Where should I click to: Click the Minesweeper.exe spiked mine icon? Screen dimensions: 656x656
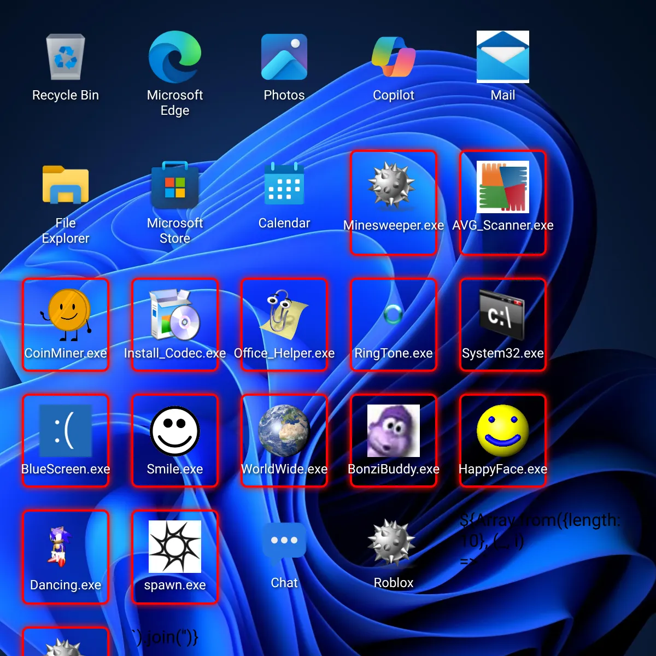(391, 186)
